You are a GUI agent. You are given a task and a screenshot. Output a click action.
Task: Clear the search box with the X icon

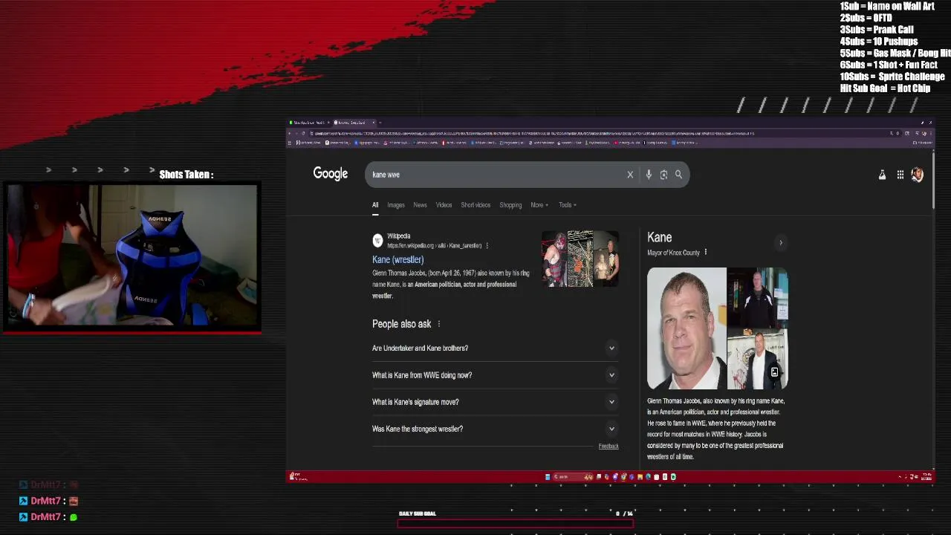click(630, 175)
